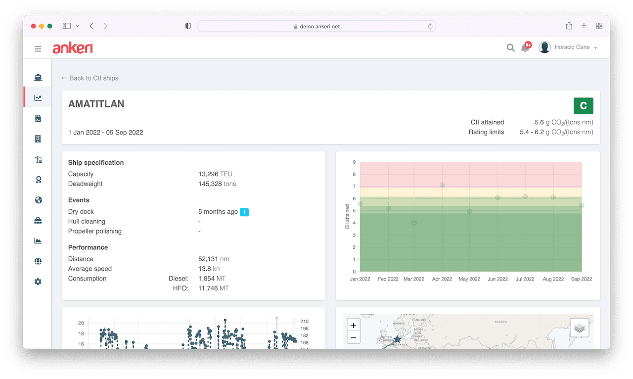Zoom out on the map
Viewport: 633px width, 379px height.
(x=353, y=338)
